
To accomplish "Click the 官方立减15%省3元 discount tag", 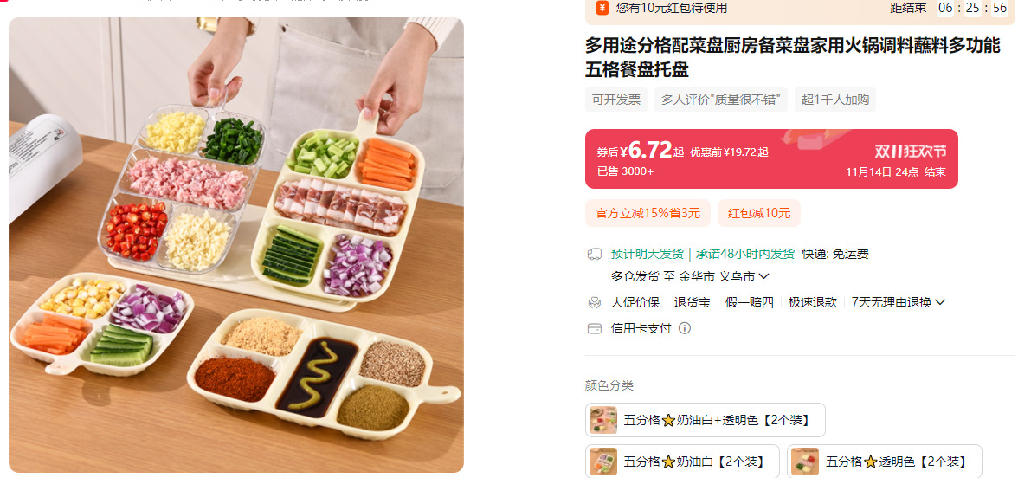I will point(648,213).
